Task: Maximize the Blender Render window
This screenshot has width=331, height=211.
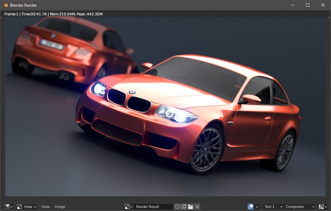Action: (x=308, y=5)
